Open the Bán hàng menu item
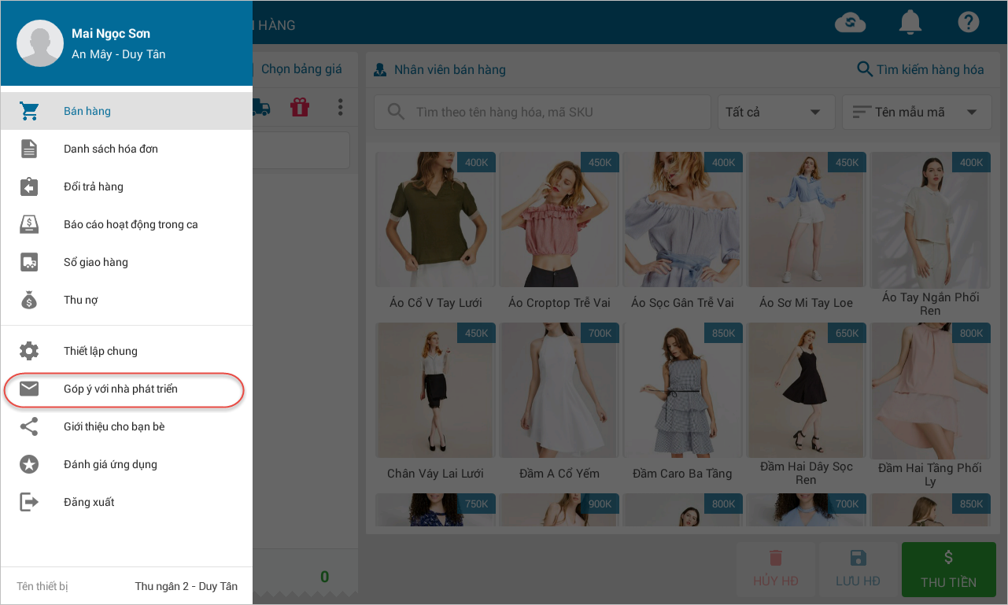Screen dimensions: 1008x605 (x=127, y=111)
